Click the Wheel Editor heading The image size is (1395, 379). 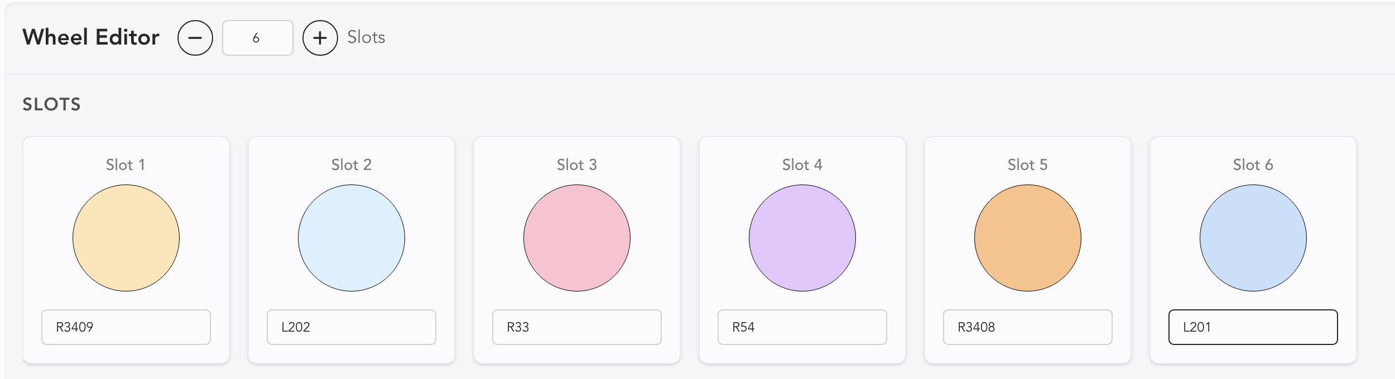pyautogui.click(x=91, y=37)
